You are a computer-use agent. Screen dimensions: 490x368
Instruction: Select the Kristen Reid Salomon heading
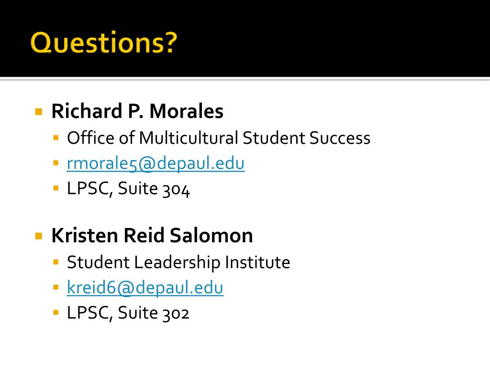coord(152,235)
